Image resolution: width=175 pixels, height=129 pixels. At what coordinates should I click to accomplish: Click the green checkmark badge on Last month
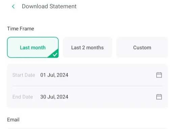[54, 54]
